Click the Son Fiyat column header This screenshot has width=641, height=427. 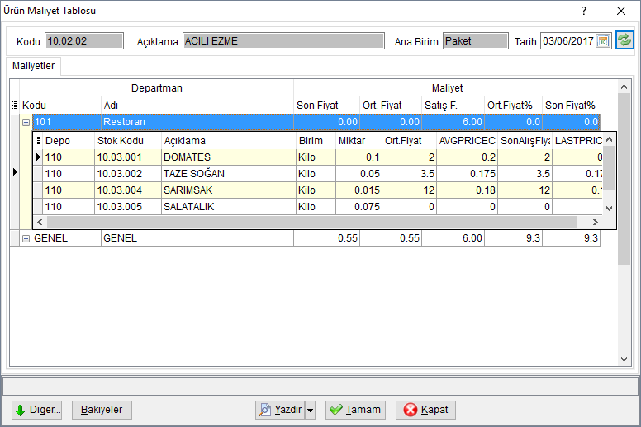coord(326,106)
